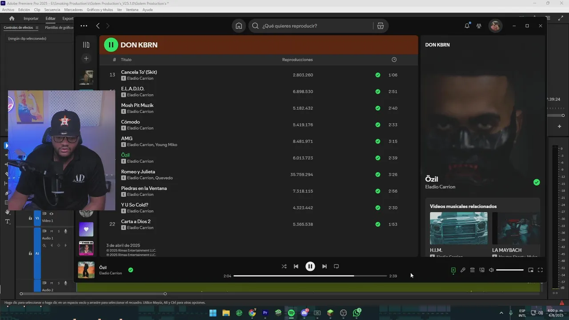The height and width of the screenshot is (320, 569).
Task: Sort tracks by the duration clock icon
Action: (394, 60)
